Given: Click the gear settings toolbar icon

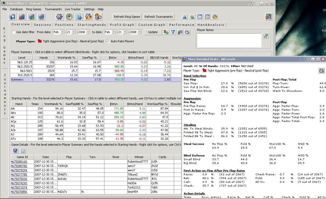Looking at the screenshot, I should coord(59,17).
